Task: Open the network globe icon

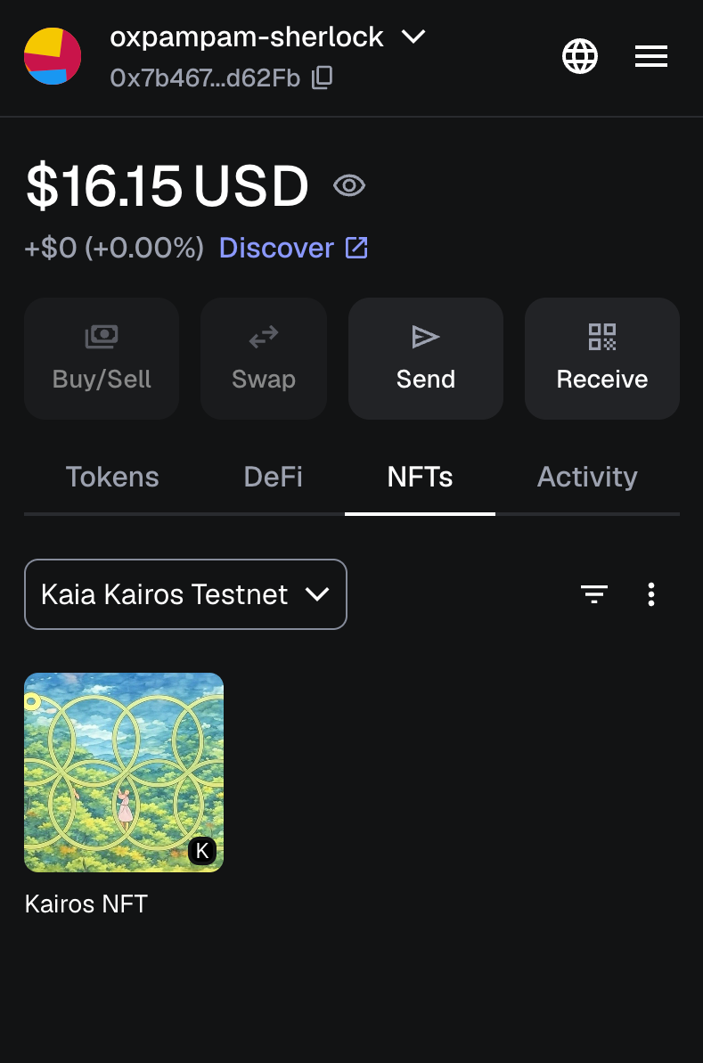Action: point(580,57)
